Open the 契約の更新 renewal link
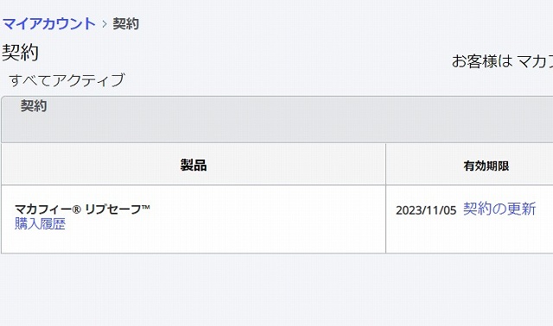553x326 pixels. click(499, 209)
